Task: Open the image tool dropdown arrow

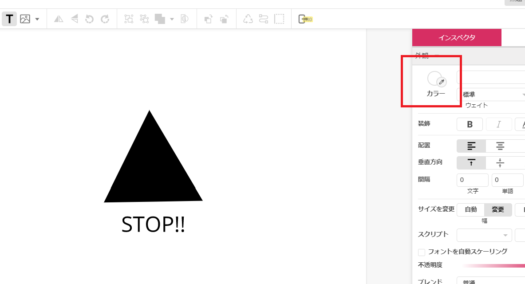Action: coord(37,19)
